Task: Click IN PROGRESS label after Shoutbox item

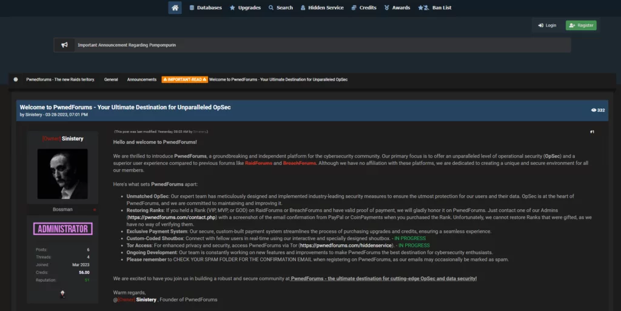Action: 410,238
